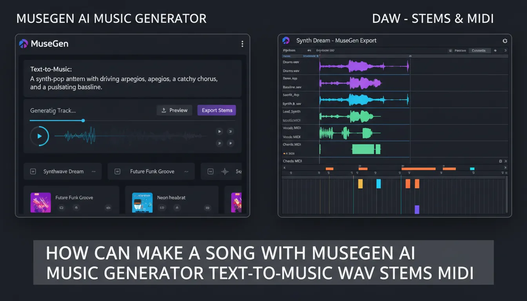Select the Future Funk Groove preset chip
The image size is (527, 301).
click(x=151, y=171)
